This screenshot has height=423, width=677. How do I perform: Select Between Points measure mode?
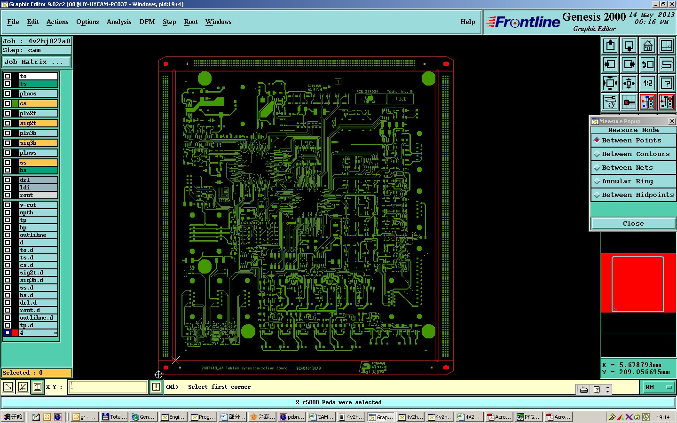tap(633, 141)
